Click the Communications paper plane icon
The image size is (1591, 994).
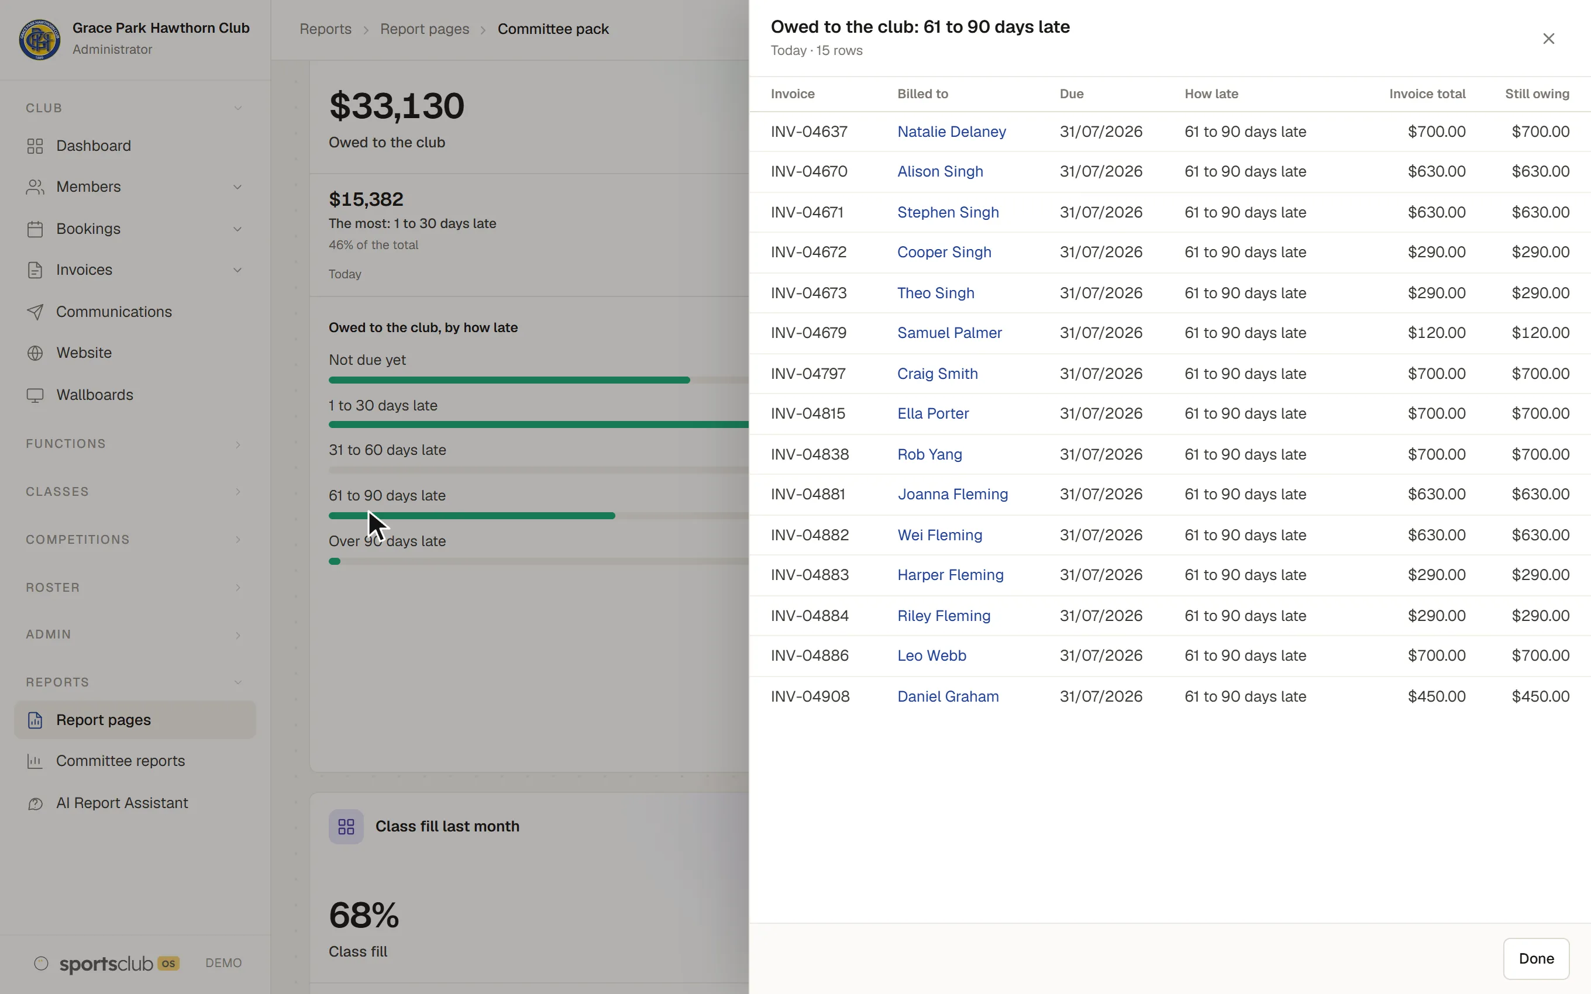point(35,312)
